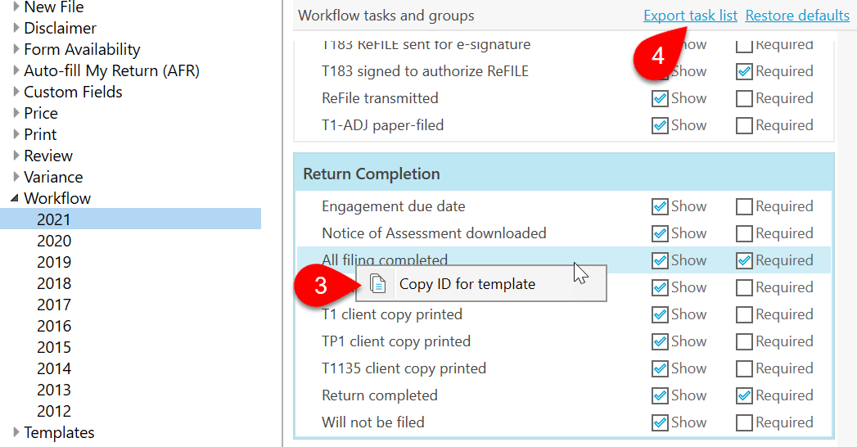Screen dimensions: 857x447
Task: Click the Return Completion group header
Action: coord(564,174)
